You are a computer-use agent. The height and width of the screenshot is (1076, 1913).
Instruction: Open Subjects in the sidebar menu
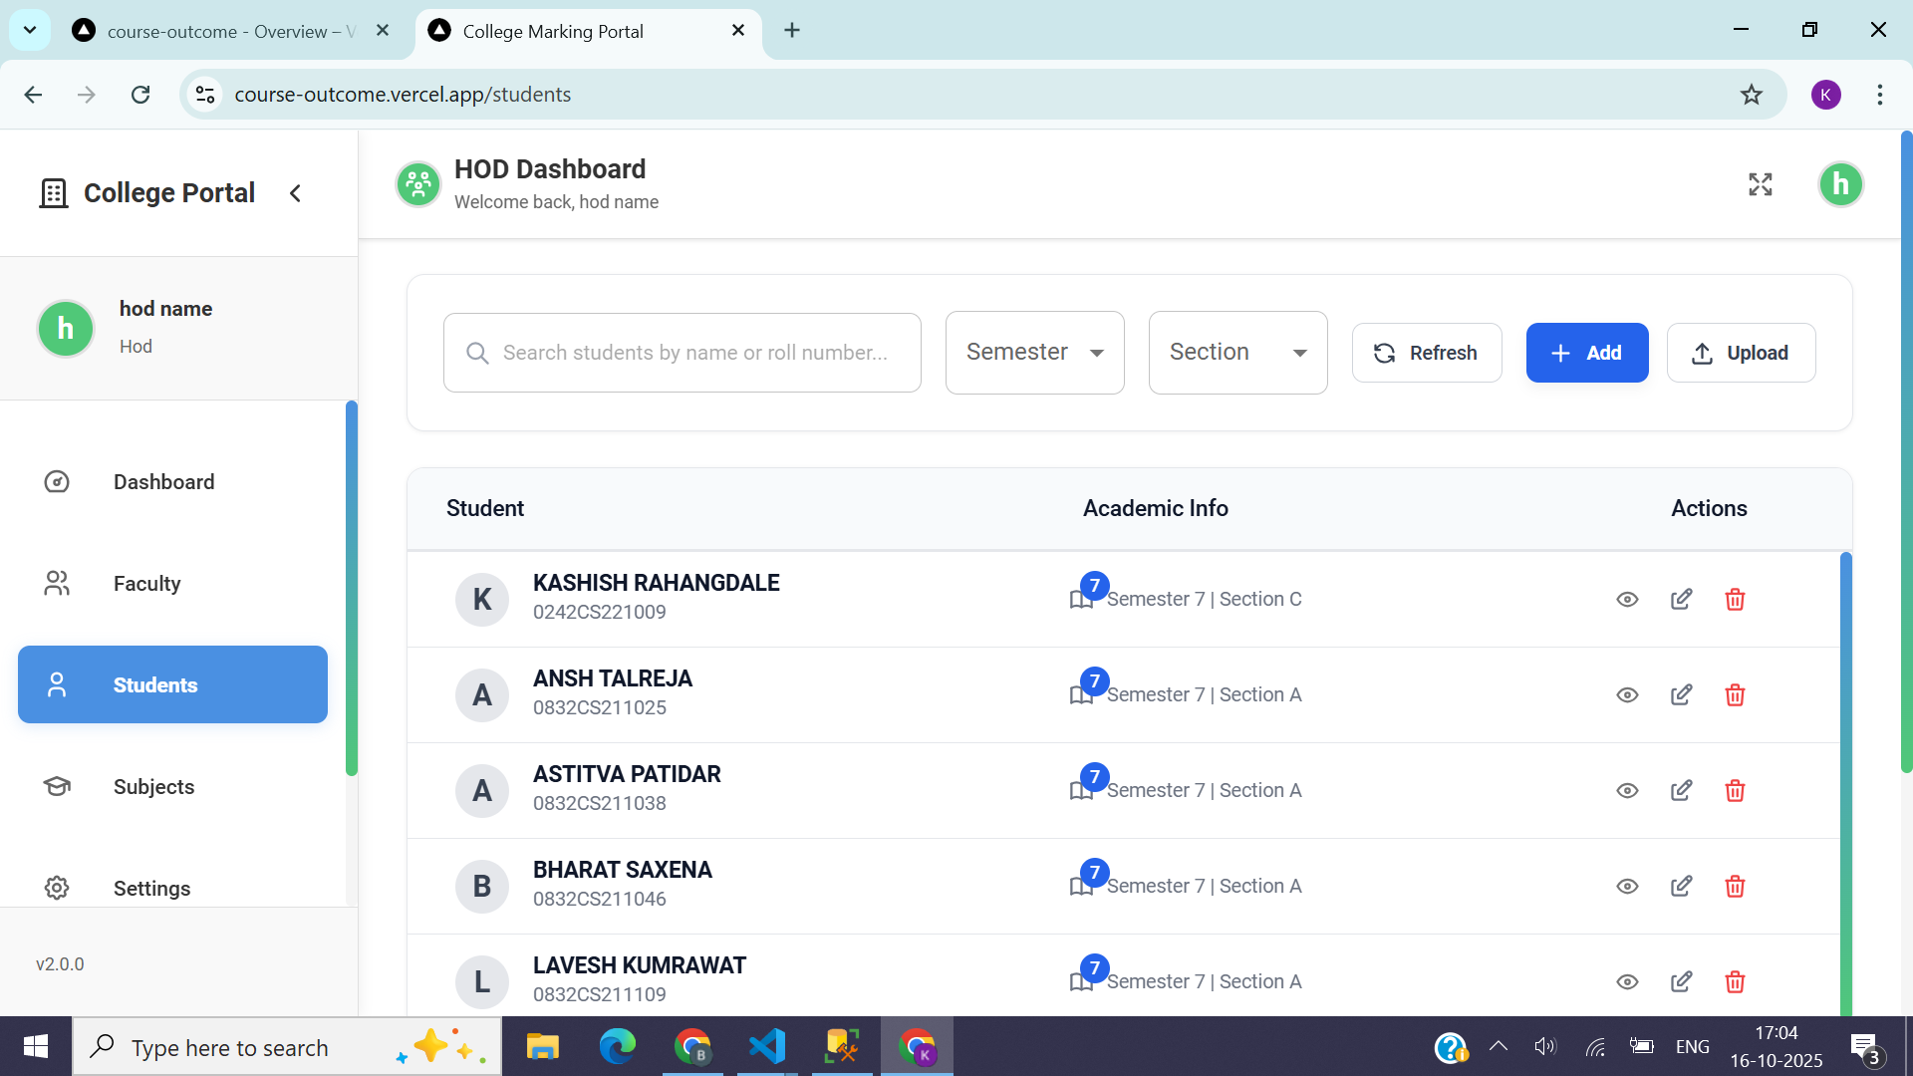[153, 787]
